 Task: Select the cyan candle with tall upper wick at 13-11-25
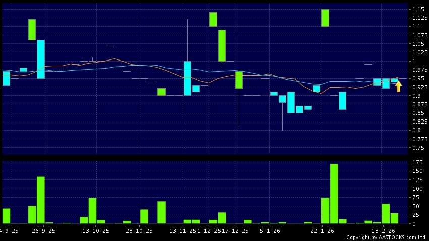point(187,78)
